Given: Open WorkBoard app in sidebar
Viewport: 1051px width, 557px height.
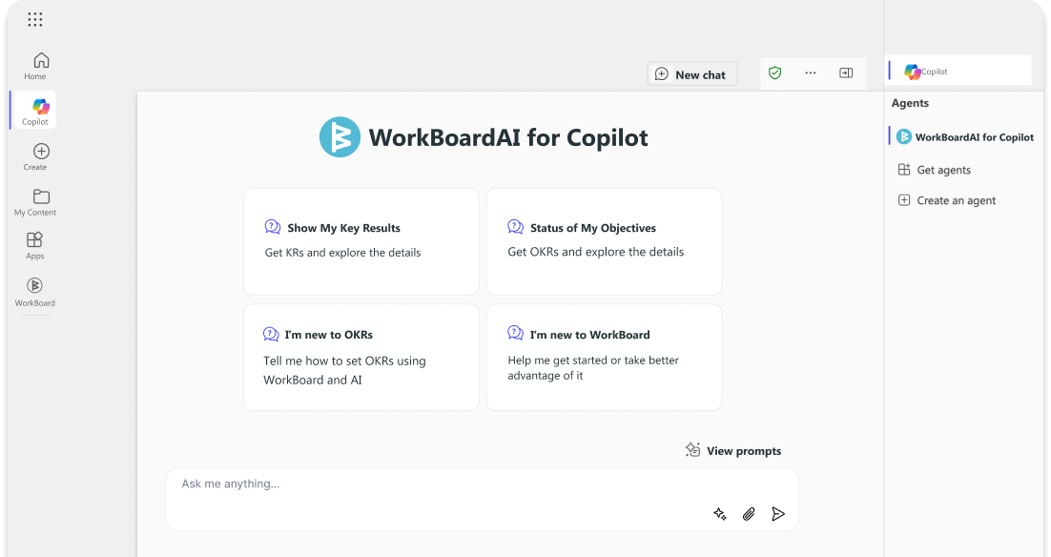Looking at the screenshot, I should [35, 292].
